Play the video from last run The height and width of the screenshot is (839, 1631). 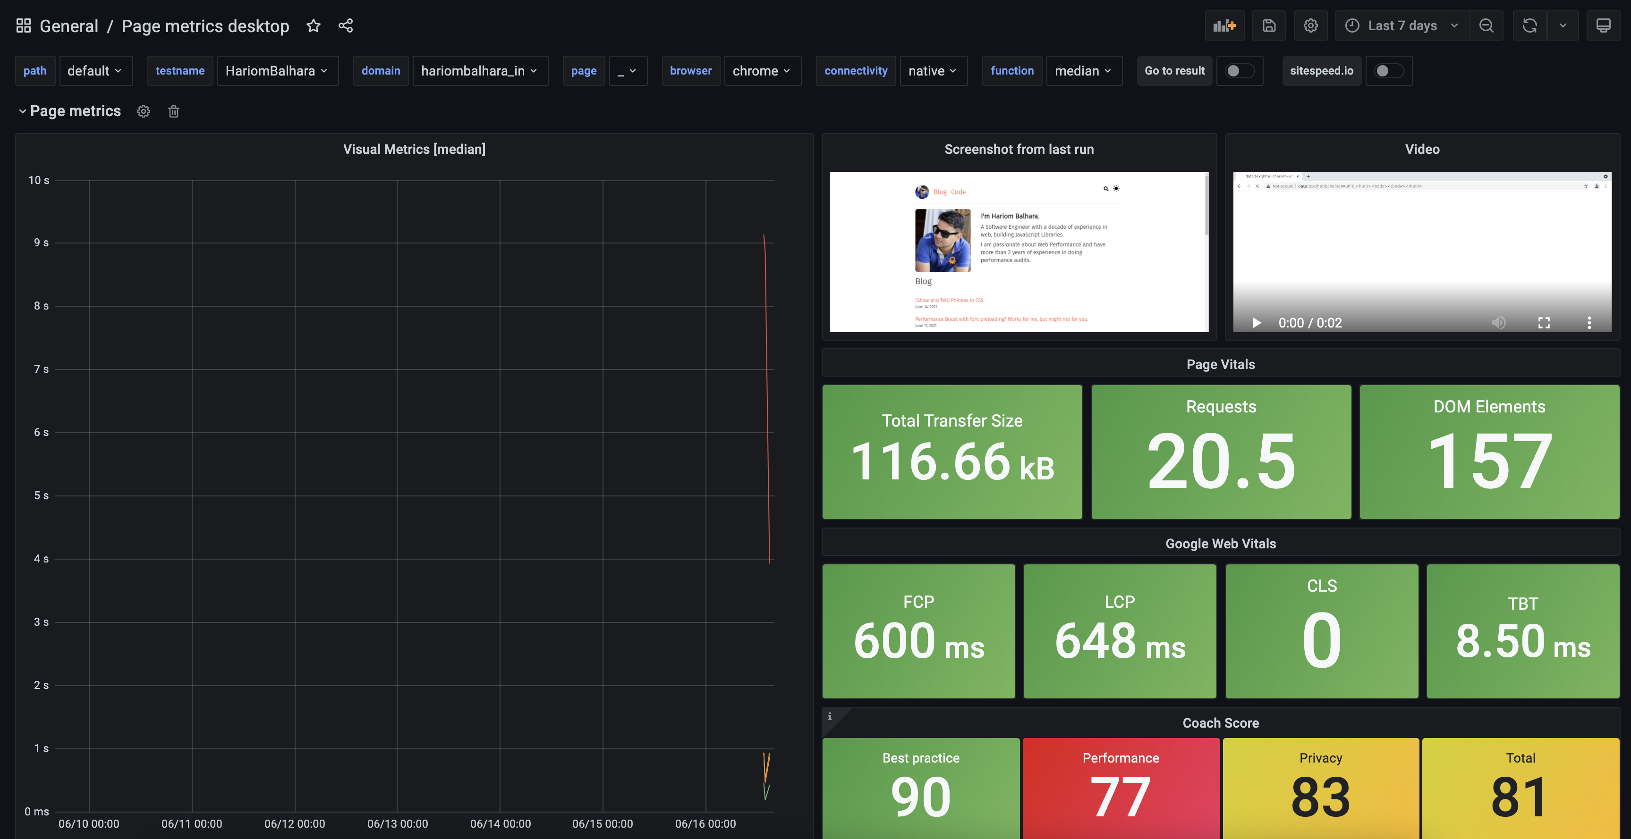point(1256,323)
